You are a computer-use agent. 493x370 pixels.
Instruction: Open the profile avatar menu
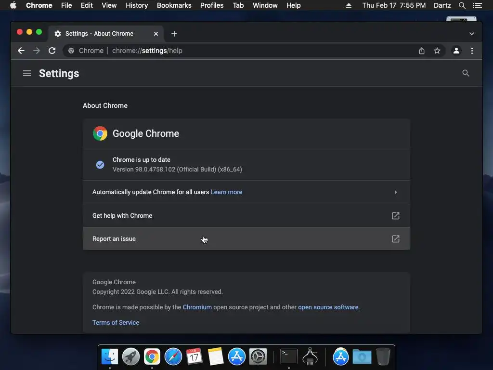456,51
